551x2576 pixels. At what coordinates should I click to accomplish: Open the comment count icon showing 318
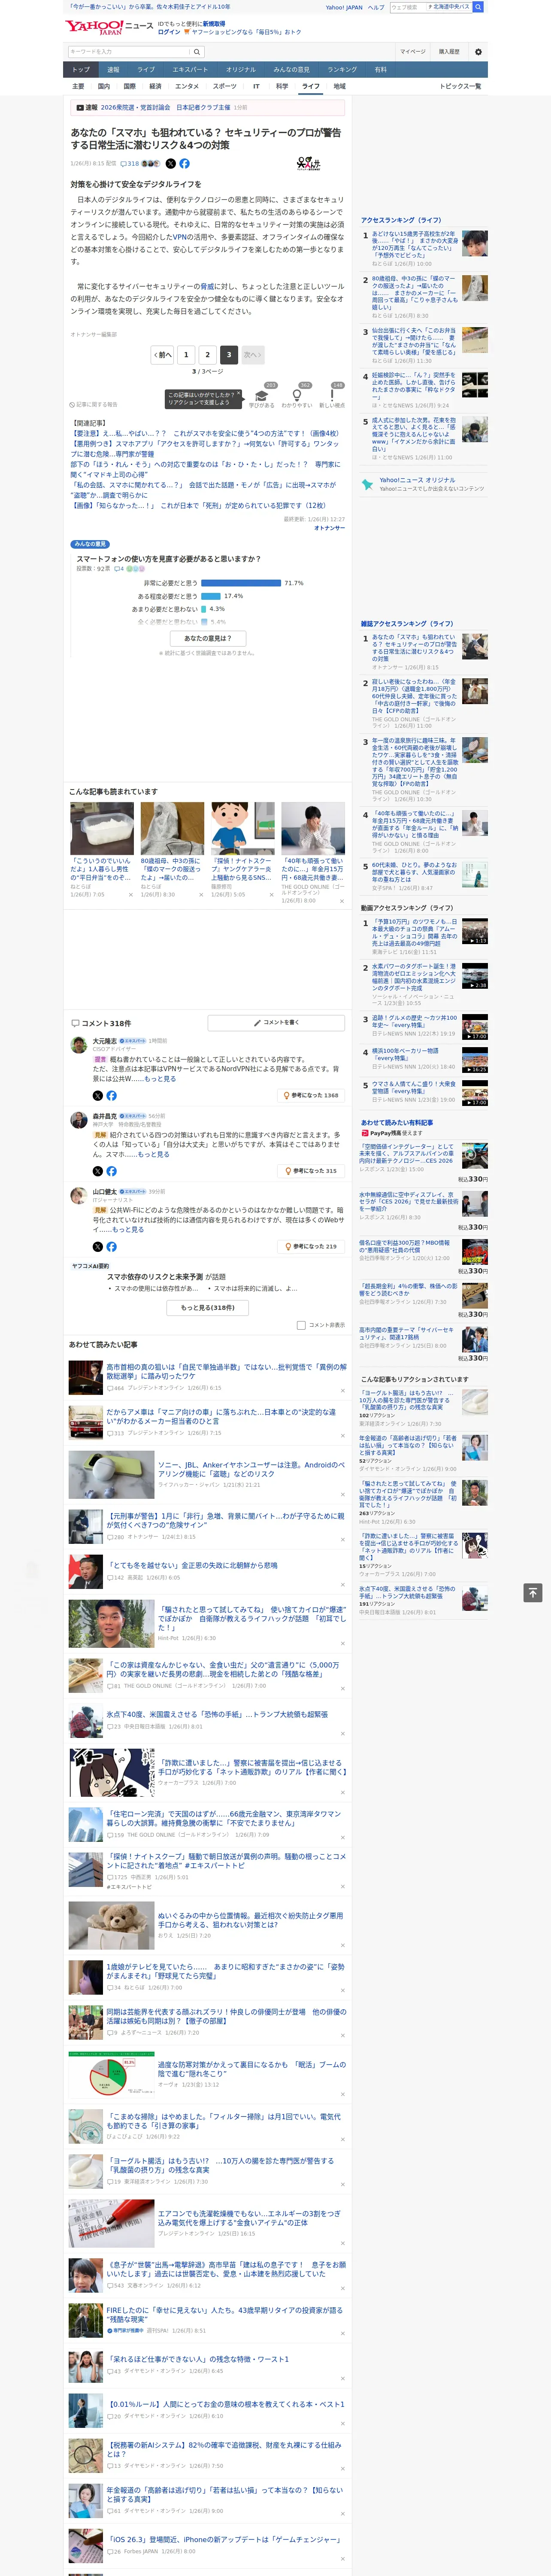(130, 163)
